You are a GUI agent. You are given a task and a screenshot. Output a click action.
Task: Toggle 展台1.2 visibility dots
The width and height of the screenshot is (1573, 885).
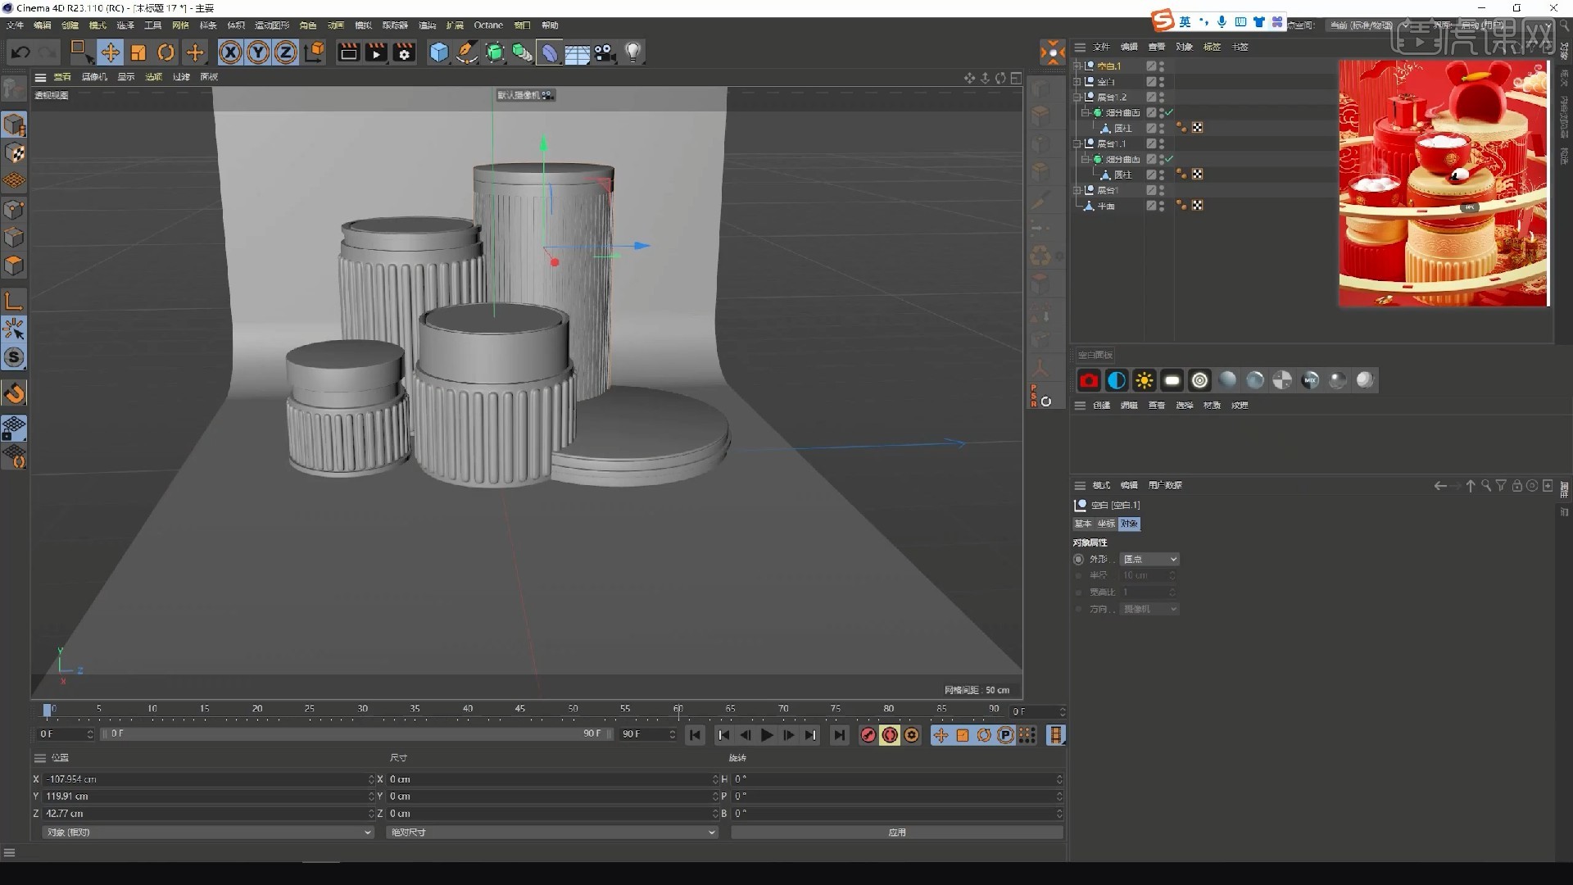point(1162,97)
